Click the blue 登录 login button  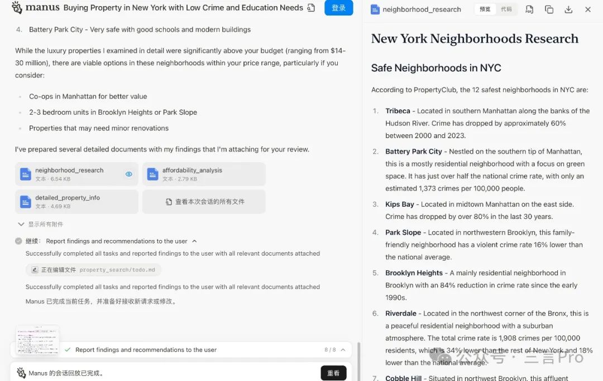(338, 8)
